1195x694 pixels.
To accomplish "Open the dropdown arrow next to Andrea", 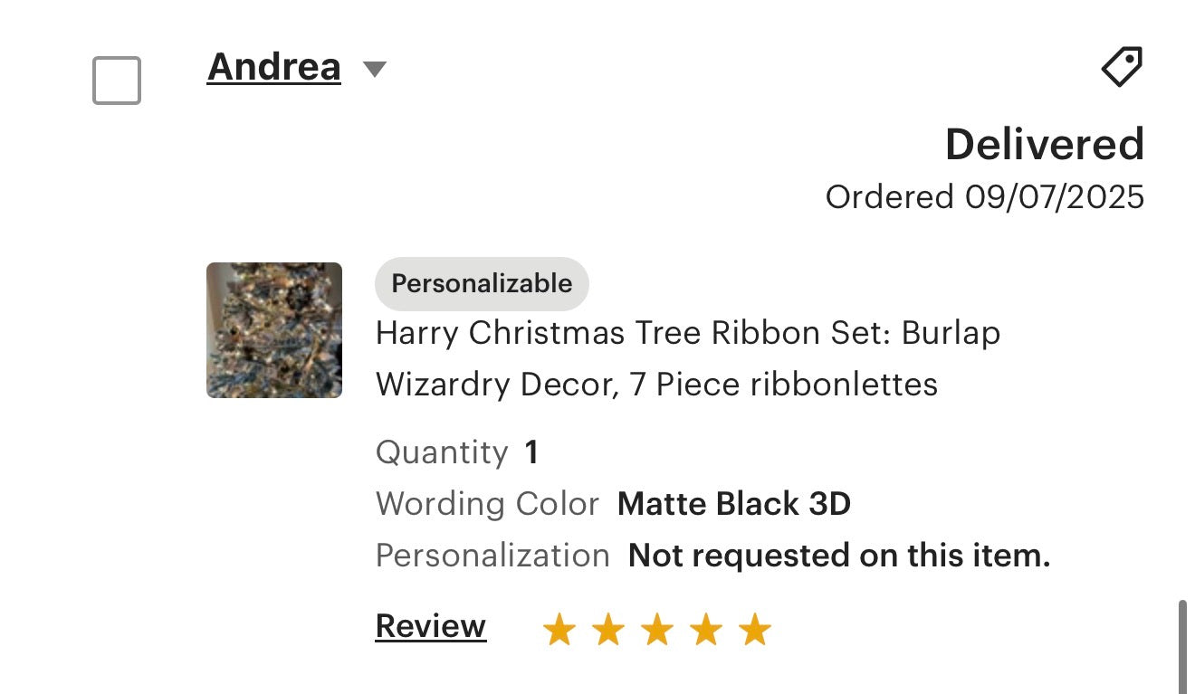I will [376, 68].
